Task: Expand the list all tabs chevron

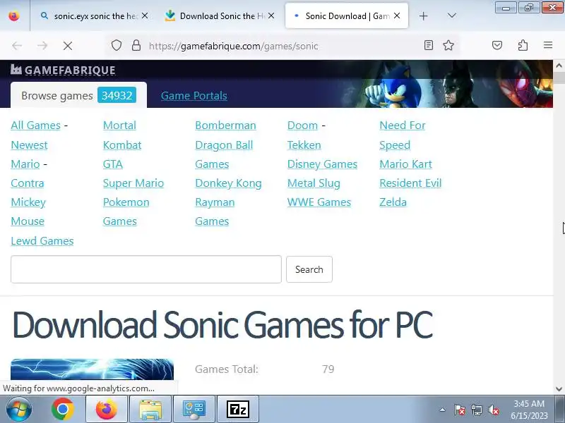Action: tap(451, 16)
